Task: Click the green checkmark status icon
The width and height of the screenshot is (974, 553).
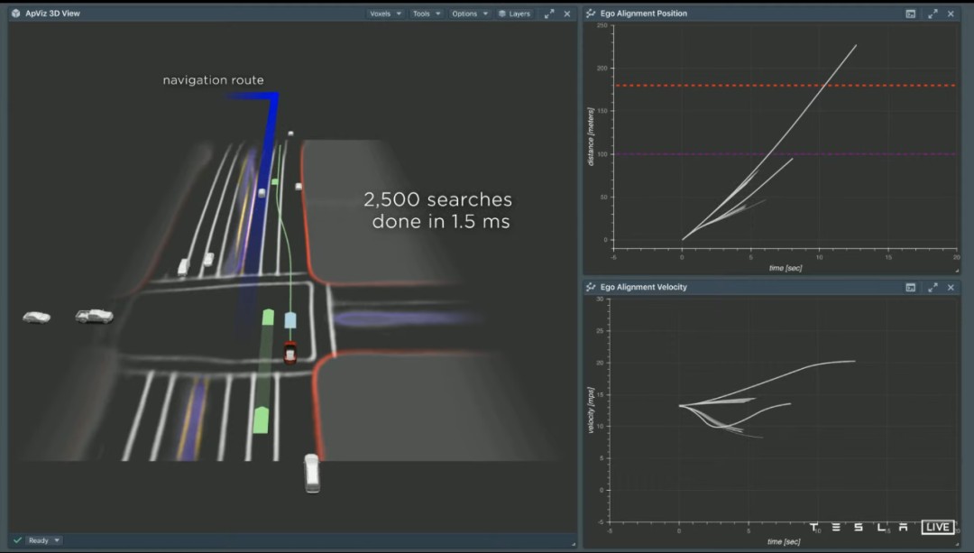Action: point(17,540)
